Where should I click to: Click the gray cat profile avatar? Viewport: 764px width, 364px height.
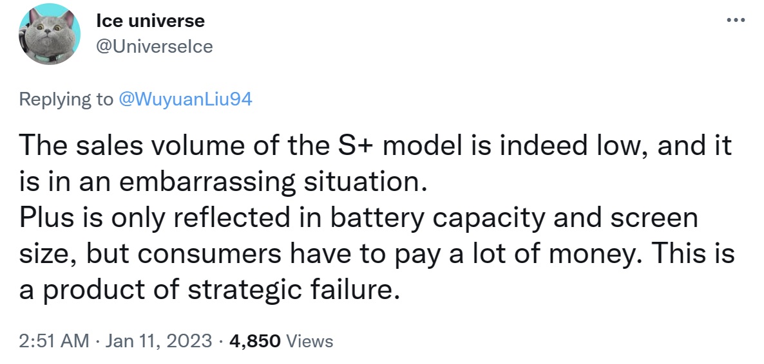point(49,33)
